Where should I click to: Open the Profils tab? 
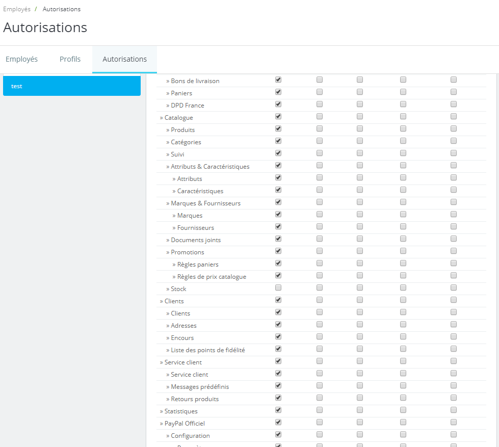pos(70,59)
